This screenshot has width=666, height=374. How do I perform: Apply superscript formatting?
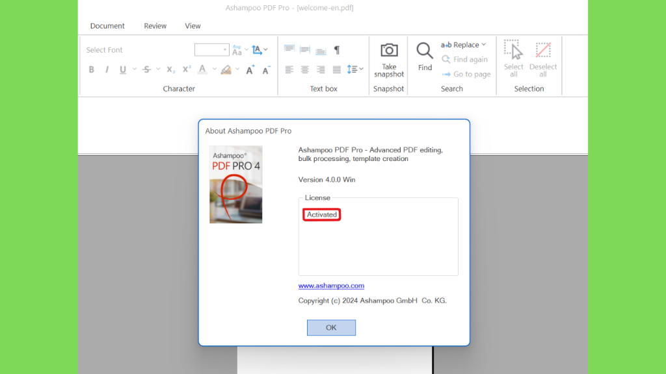[x=187, y=69]
